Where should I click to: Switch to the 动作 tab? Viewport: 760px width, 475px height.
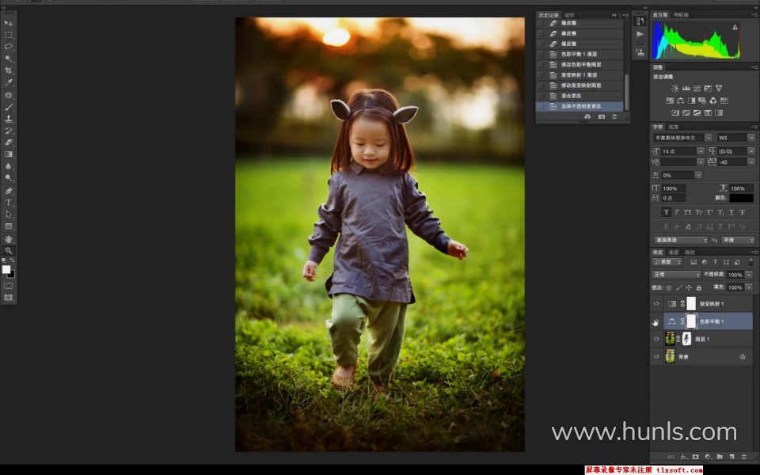click(569, 15)
